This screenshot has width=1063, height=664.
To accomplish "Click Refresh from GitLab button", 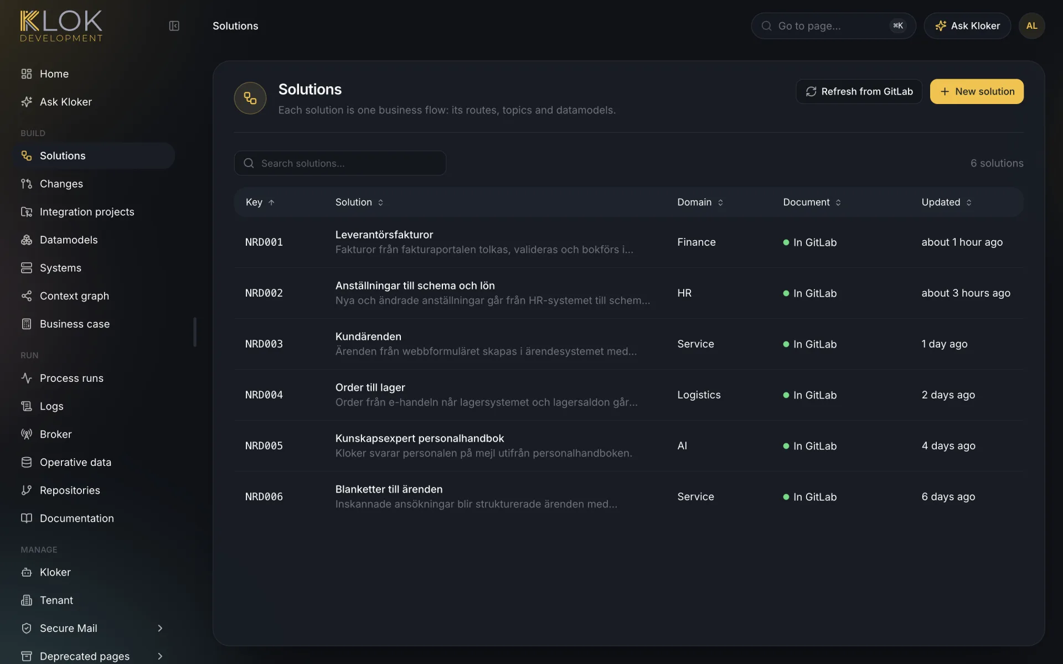I will point(859,91).
